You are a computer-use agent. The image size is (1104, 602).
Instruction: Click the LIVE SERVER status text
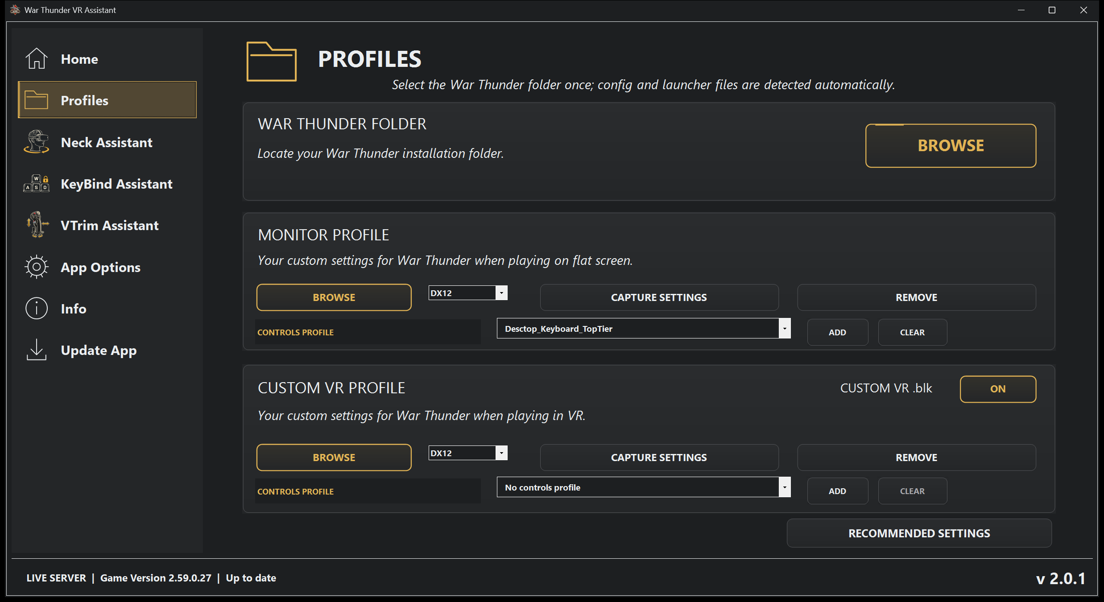tap(56, 578)
